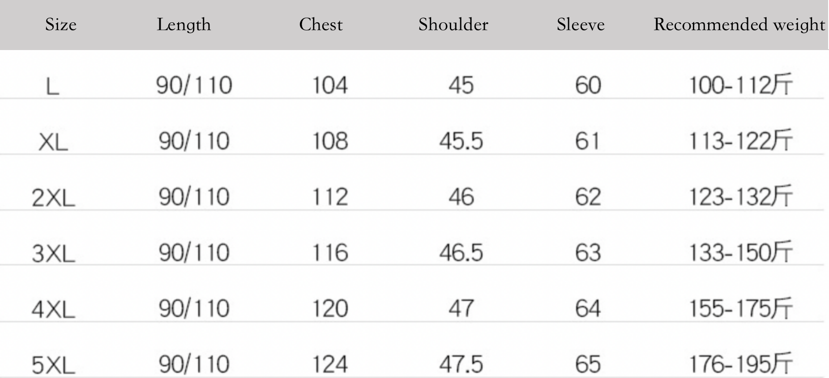Choose the 3XL size label
The height and width of the screenshot is (378, 829).
click(x=53, y=254)
